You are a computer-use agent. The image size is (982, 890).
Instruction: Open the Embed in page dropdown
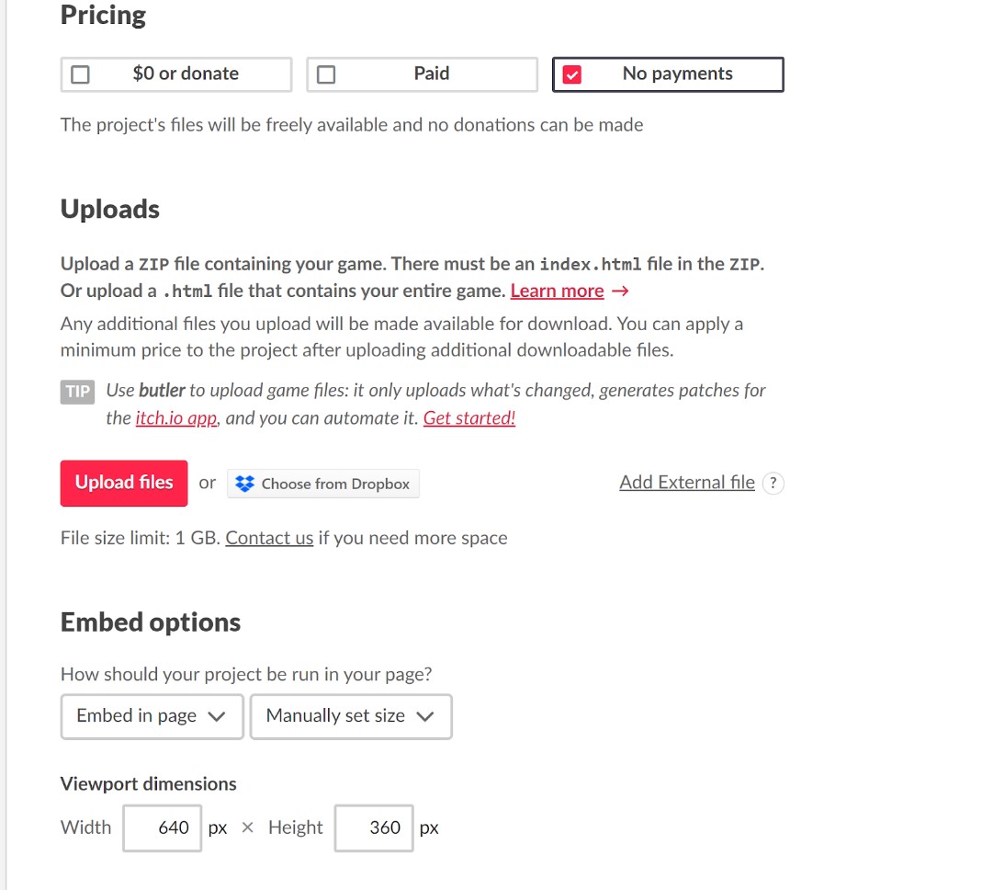(152, 716)
